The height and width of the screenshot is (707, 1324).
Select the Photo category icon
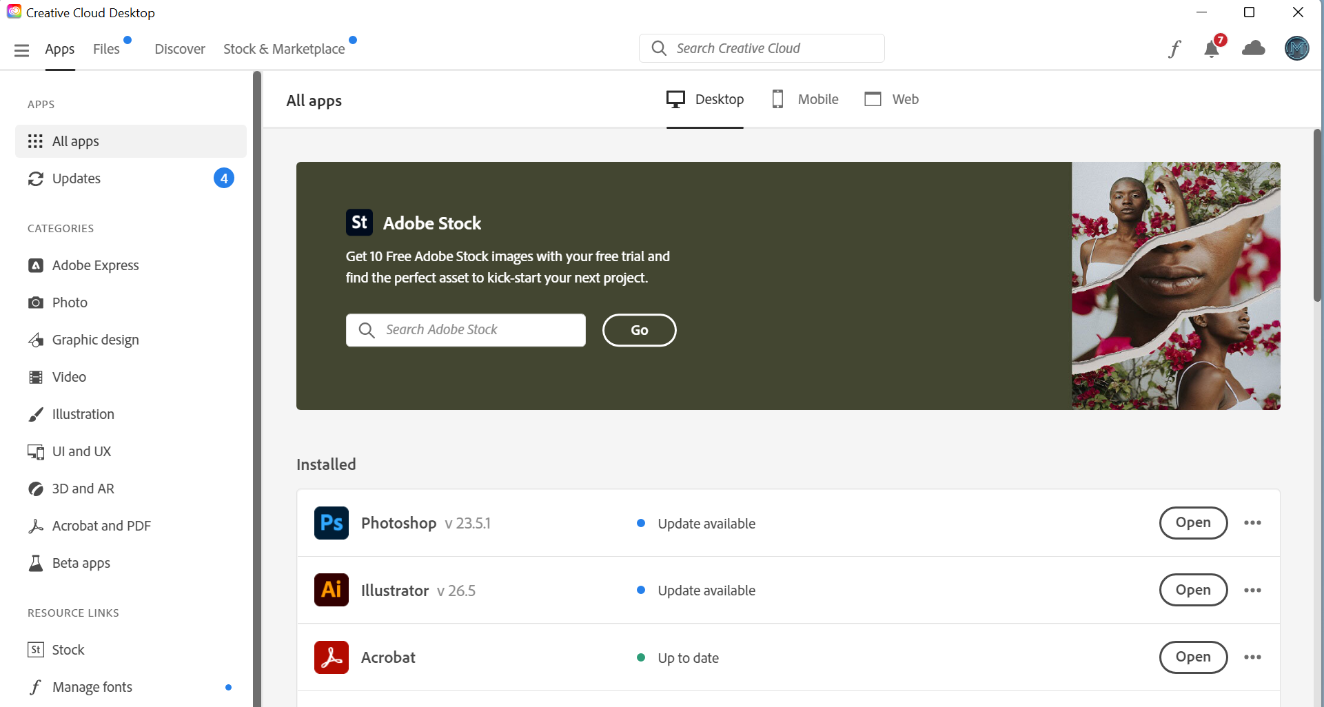pyautogui.click(x=36, y=302)
